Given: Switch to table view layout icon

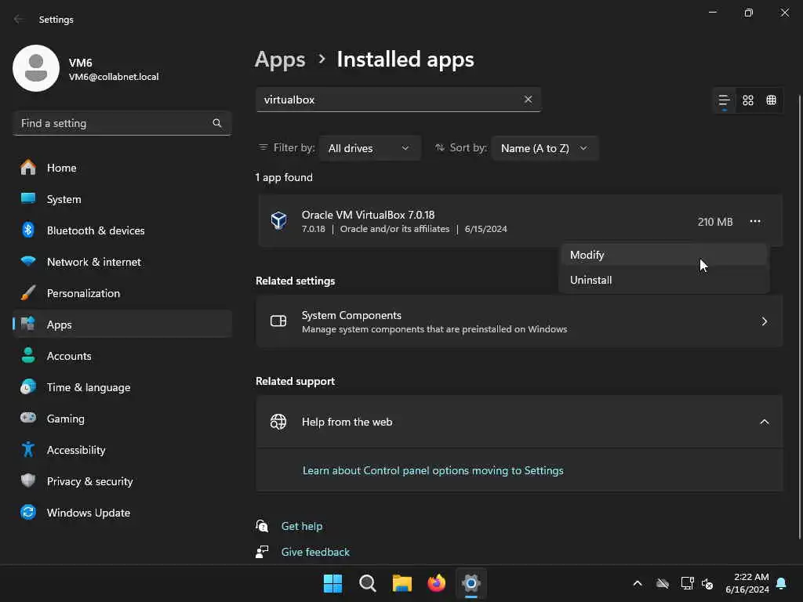Looking at the screenshot, I should [772, 100].
